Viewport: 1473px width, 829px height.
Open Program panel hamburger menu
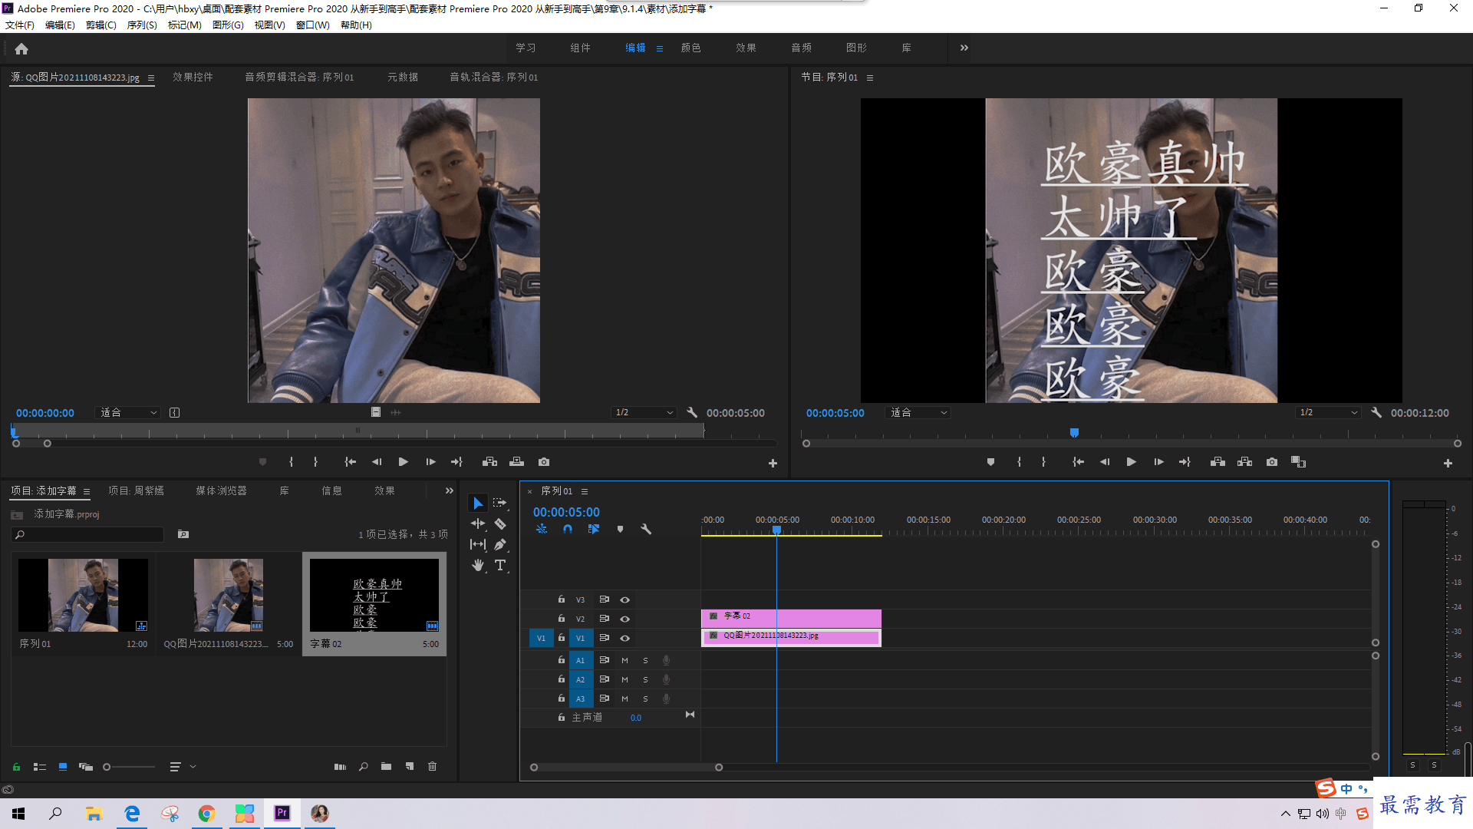(x=870, y=78)
